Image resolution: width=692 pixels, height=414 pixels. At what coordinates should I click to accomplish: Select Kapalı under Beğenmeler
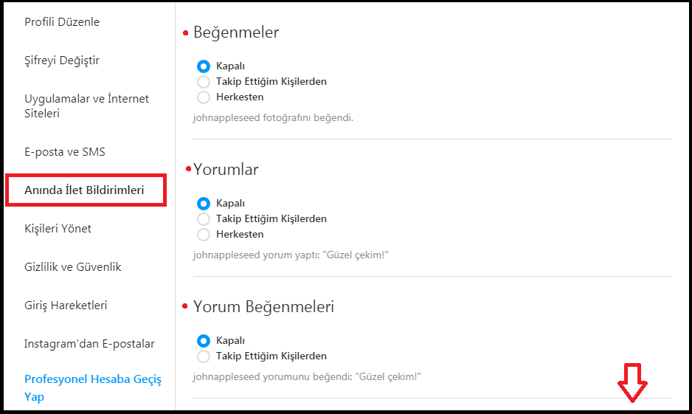click(x=204, y=66)
